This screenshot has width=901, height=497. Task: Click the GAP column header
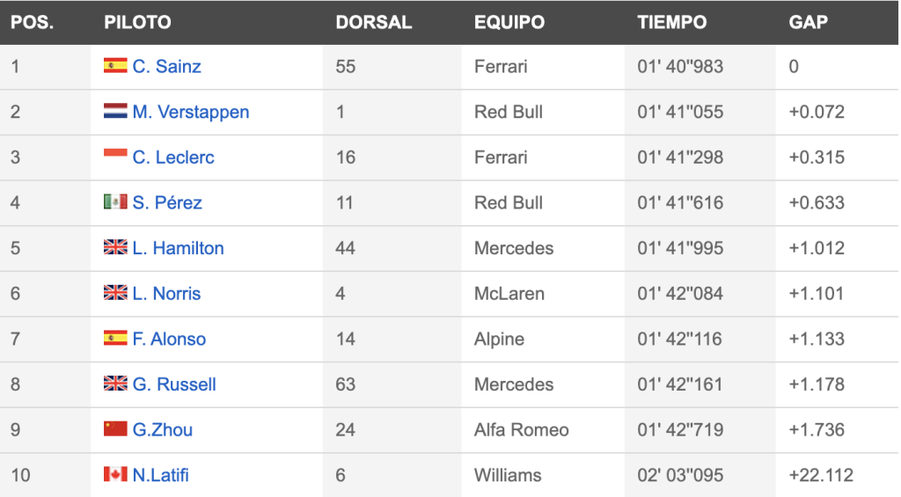click(x=808, y=22)
